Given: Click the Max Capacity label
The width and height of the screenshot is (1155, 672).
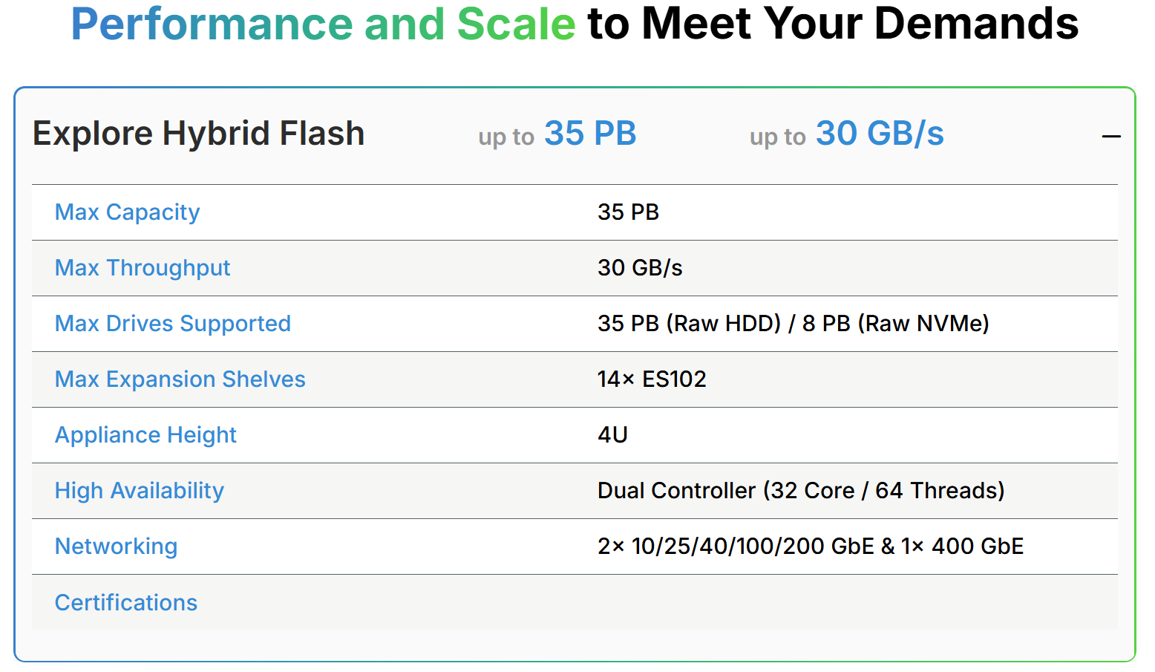Looking at the screenshot, I should [x=127, y=212].
